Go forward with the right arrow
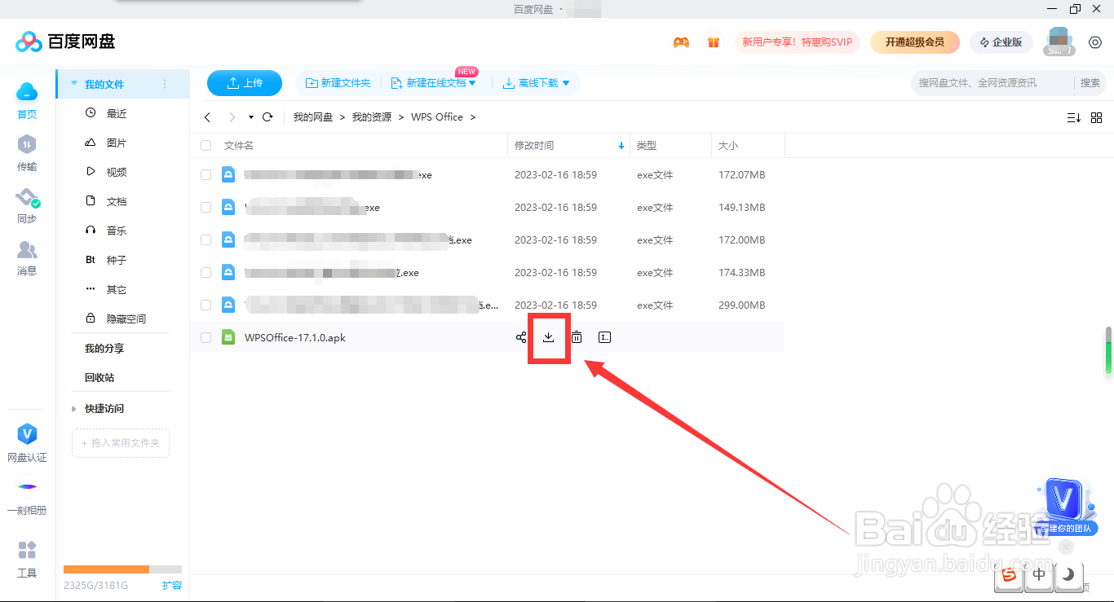The image size is (1114, 602). pos(232,117)
